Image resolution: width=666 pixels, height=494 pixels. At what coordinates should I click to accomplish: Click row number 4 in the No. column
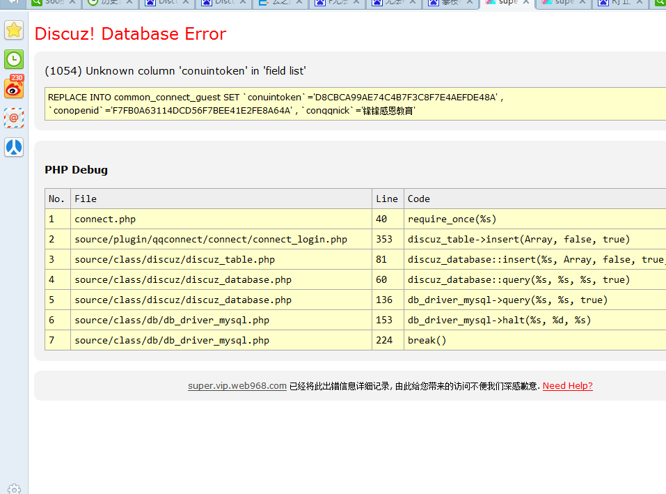coord(58,279)
